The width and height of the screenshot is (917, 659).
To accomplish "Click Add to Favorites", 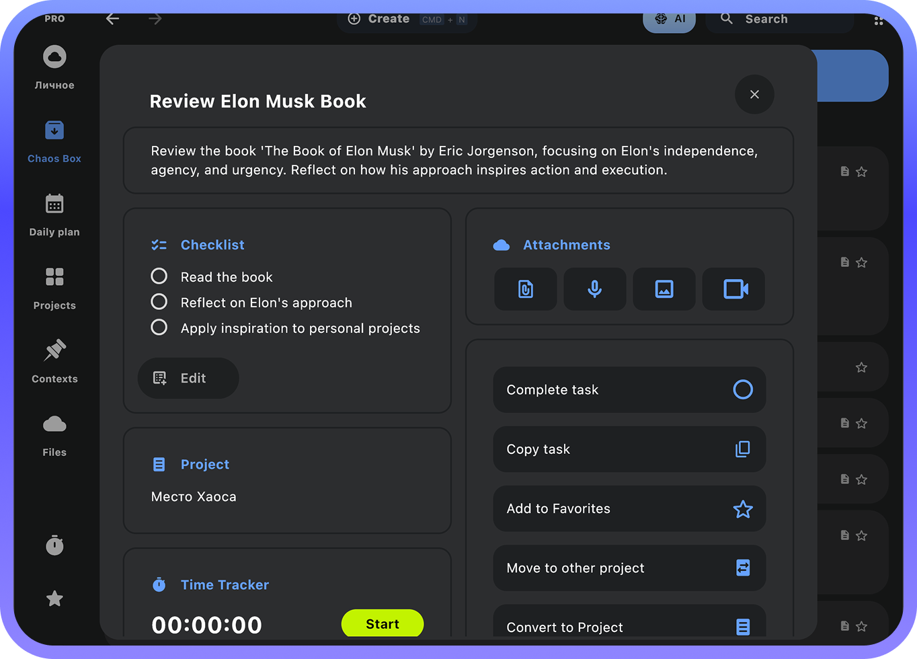I will point(629,509).
